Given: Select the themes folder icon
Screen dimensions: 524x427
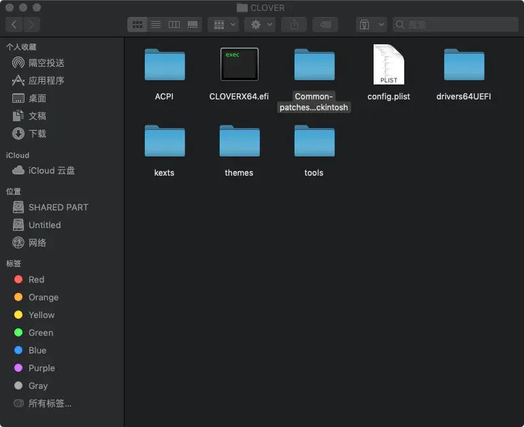Looking at the screenshot, I should pyautogui.click(x=240, y=141).
